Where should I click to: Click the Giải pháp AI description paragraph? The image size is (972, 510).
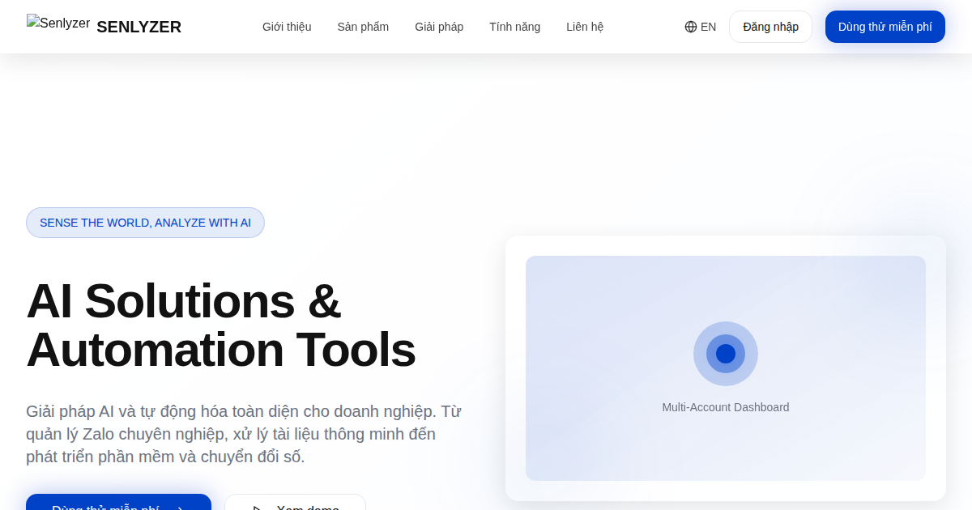tap(244, 434)
